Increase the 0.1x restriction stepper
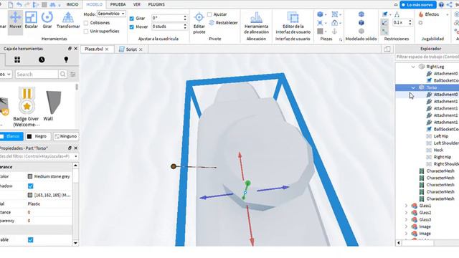The height and width of the screenshot is (258, 459). click(410, 21)
